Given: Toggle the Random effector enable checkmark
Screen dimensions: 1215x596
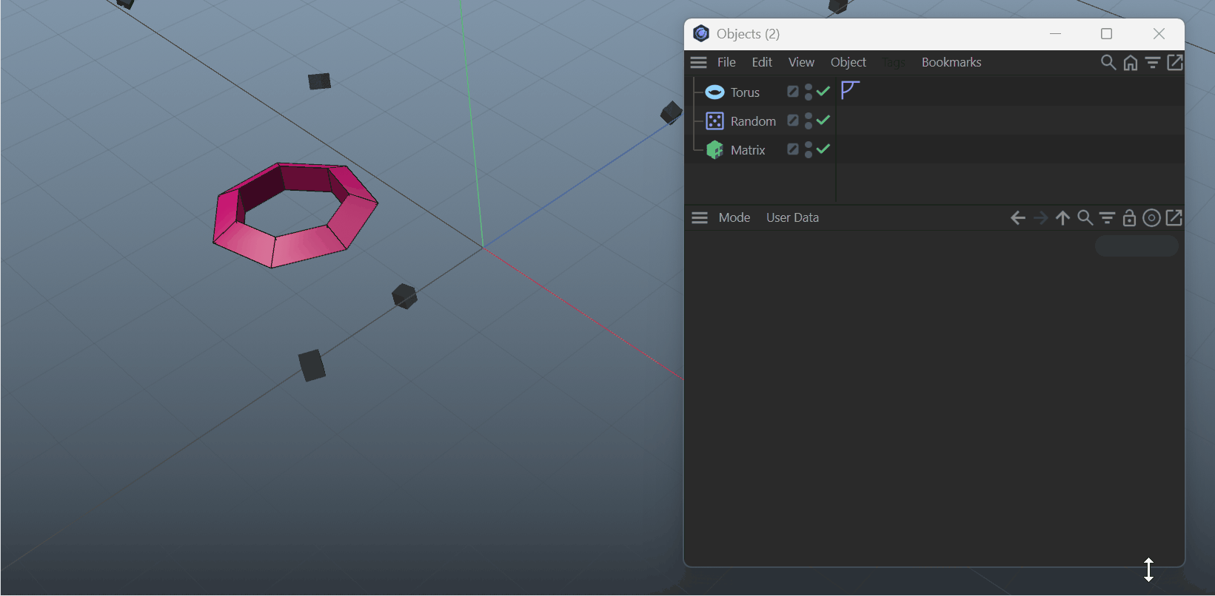Looking at the screenshot, I should pyautogui.click(x=823, y=120).
